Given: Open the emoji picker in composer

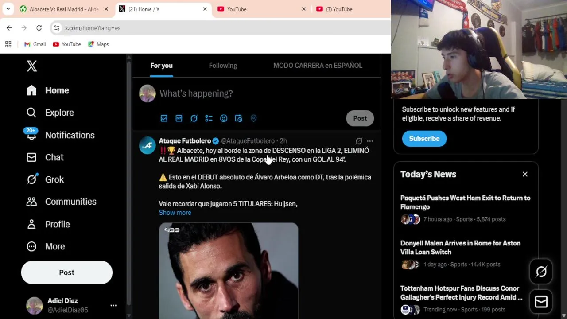Looking at the screenshot, I should 224,118.
